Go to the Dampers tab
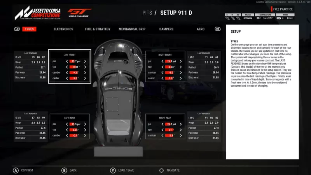 coord(166,29)
